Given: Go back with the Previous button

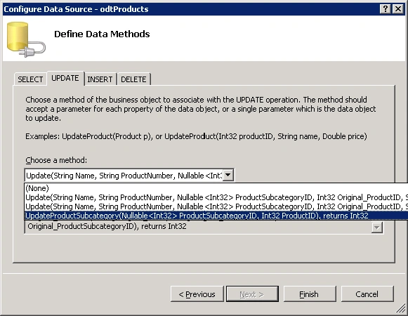Looking at the screenshot, I should pyautogui.click(x=197, y=294).
